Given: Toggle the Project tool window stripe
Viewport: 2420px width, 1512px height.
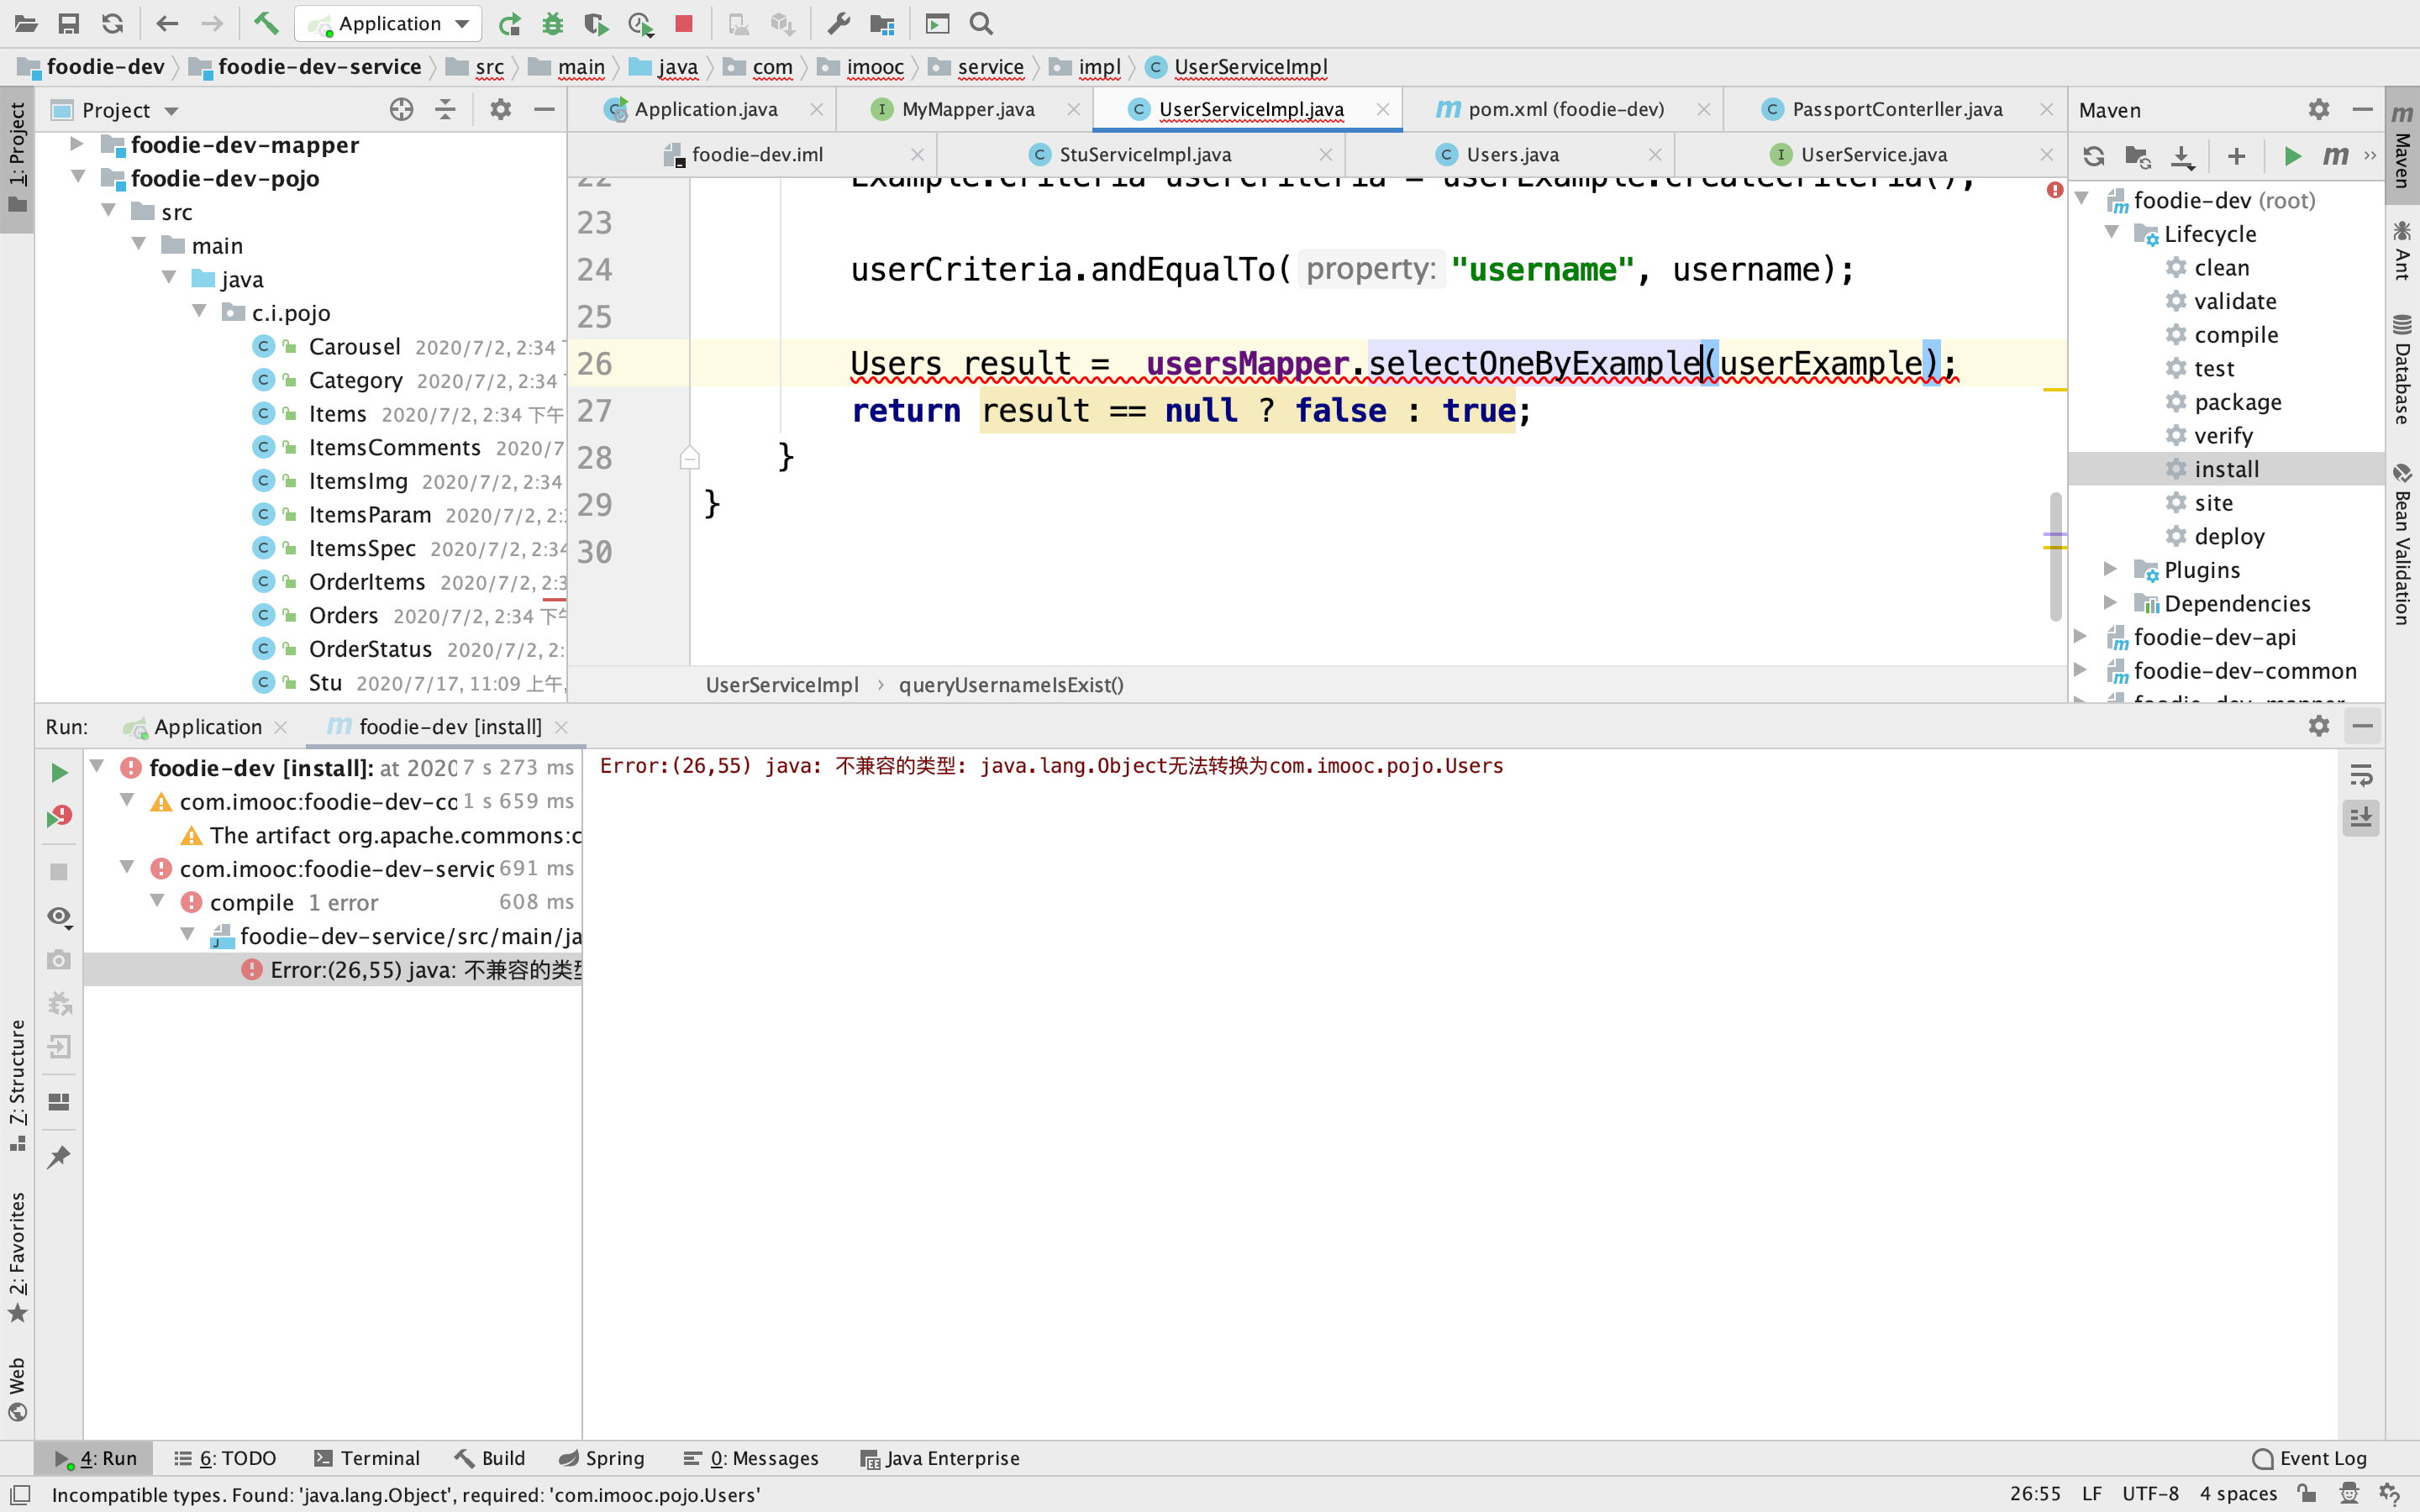Looking at the screenshot, I should [x=17, y=158].
